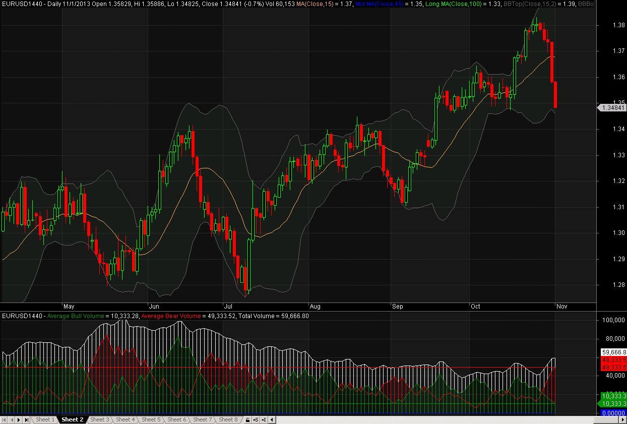Click the Sep label on the date axis

coord(398,306)
